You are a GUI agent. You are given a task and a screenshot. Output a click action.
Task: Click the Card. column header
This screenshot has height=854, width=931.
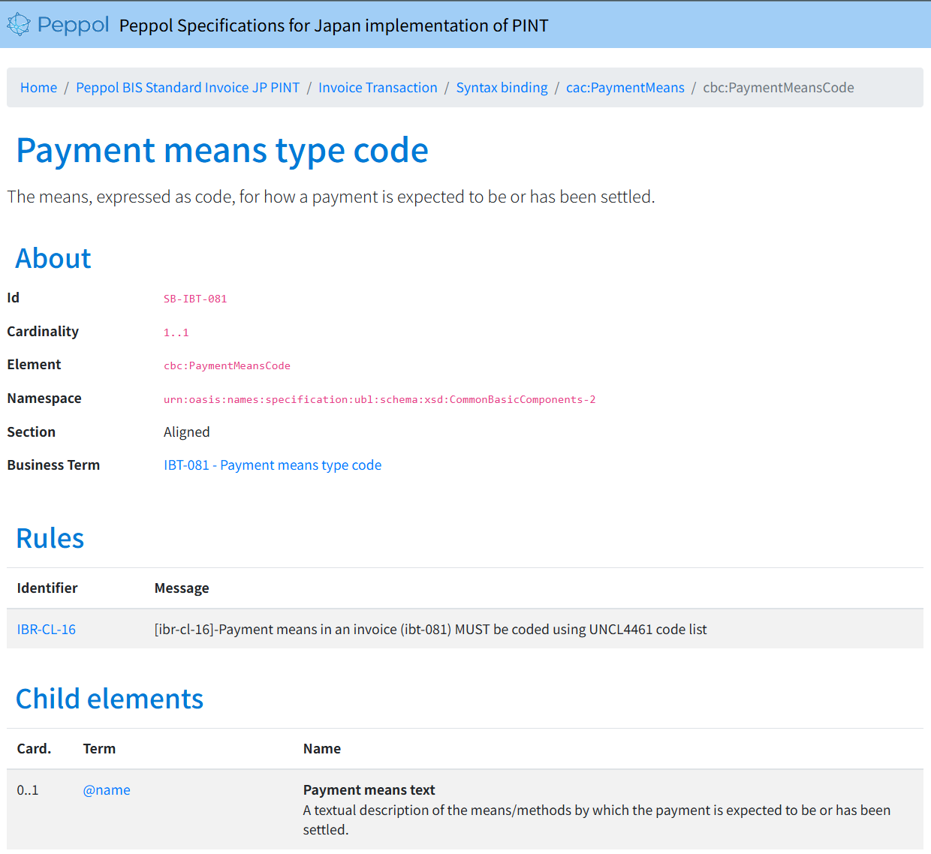[x=34, y=749]
